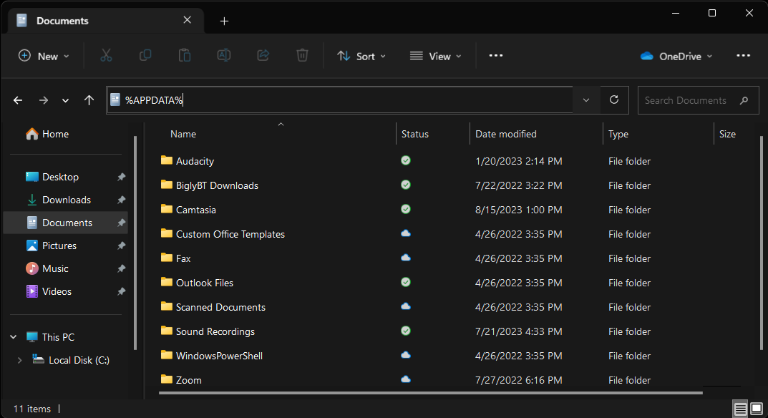
Task: Select the Scanned Documents folder name
Action: (220, 307)
